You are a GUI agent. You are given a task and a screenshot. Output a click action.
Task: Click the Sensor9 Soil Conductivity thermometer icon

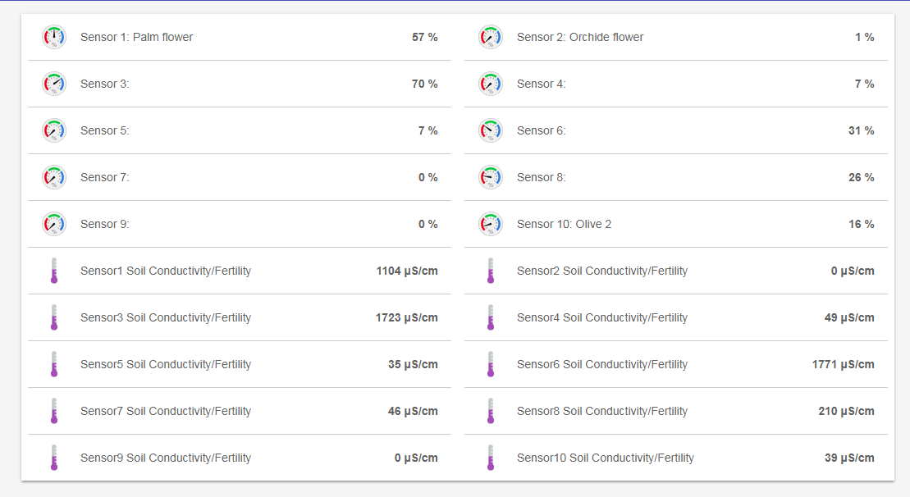tap(54, 458)
